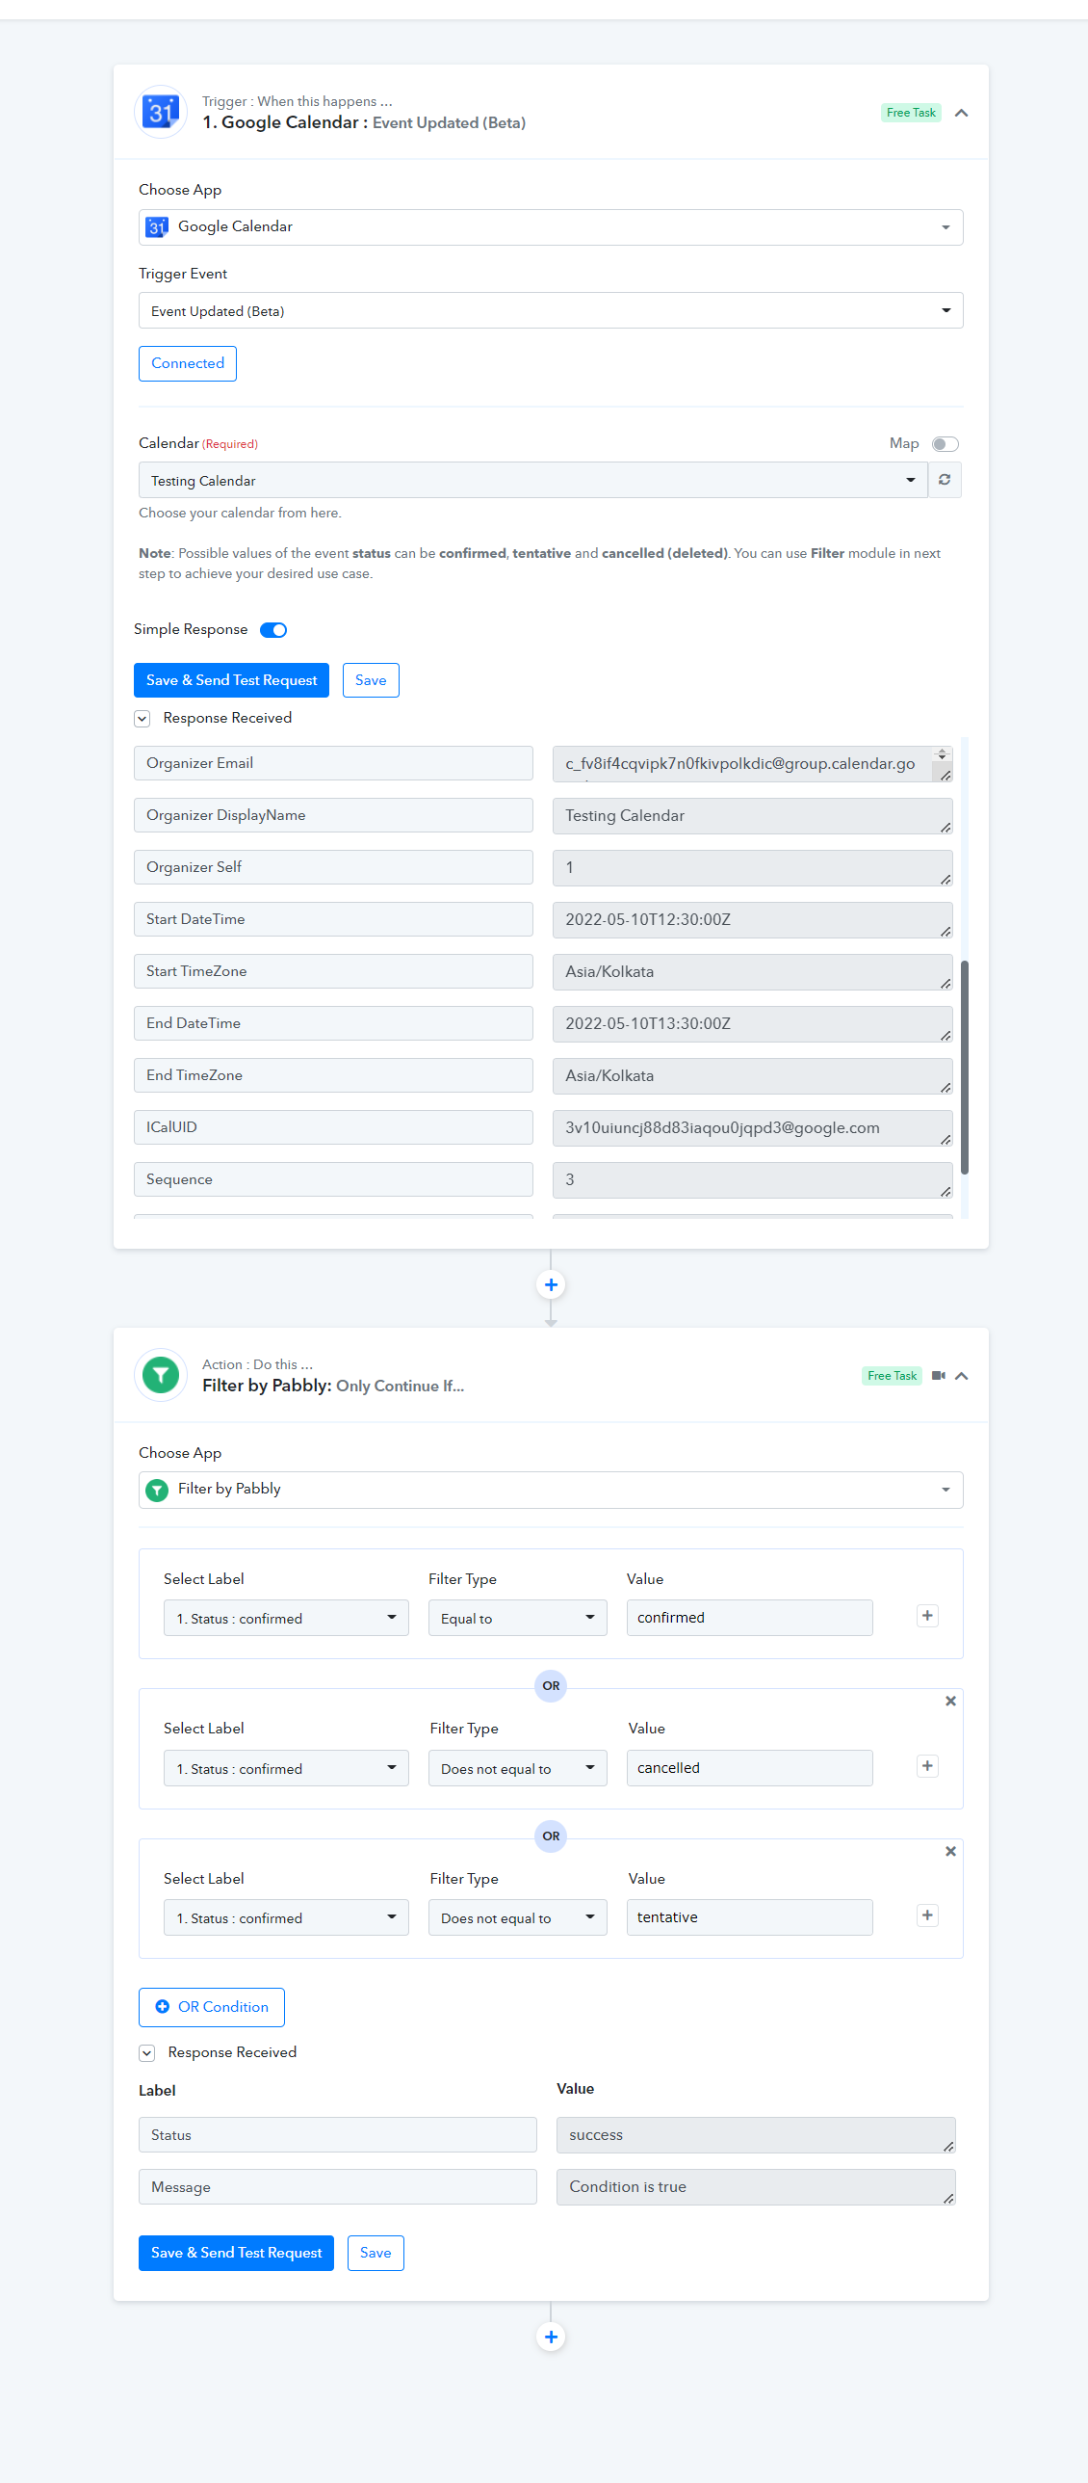1088x2483 pixels.
Task: Click the cancelled value input field
Action: coord(749,1768)
